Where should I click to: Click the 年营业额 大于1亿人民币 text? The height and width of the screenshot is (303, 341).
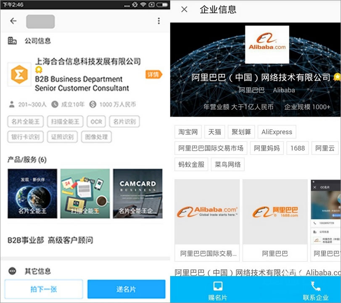point(238,107)
